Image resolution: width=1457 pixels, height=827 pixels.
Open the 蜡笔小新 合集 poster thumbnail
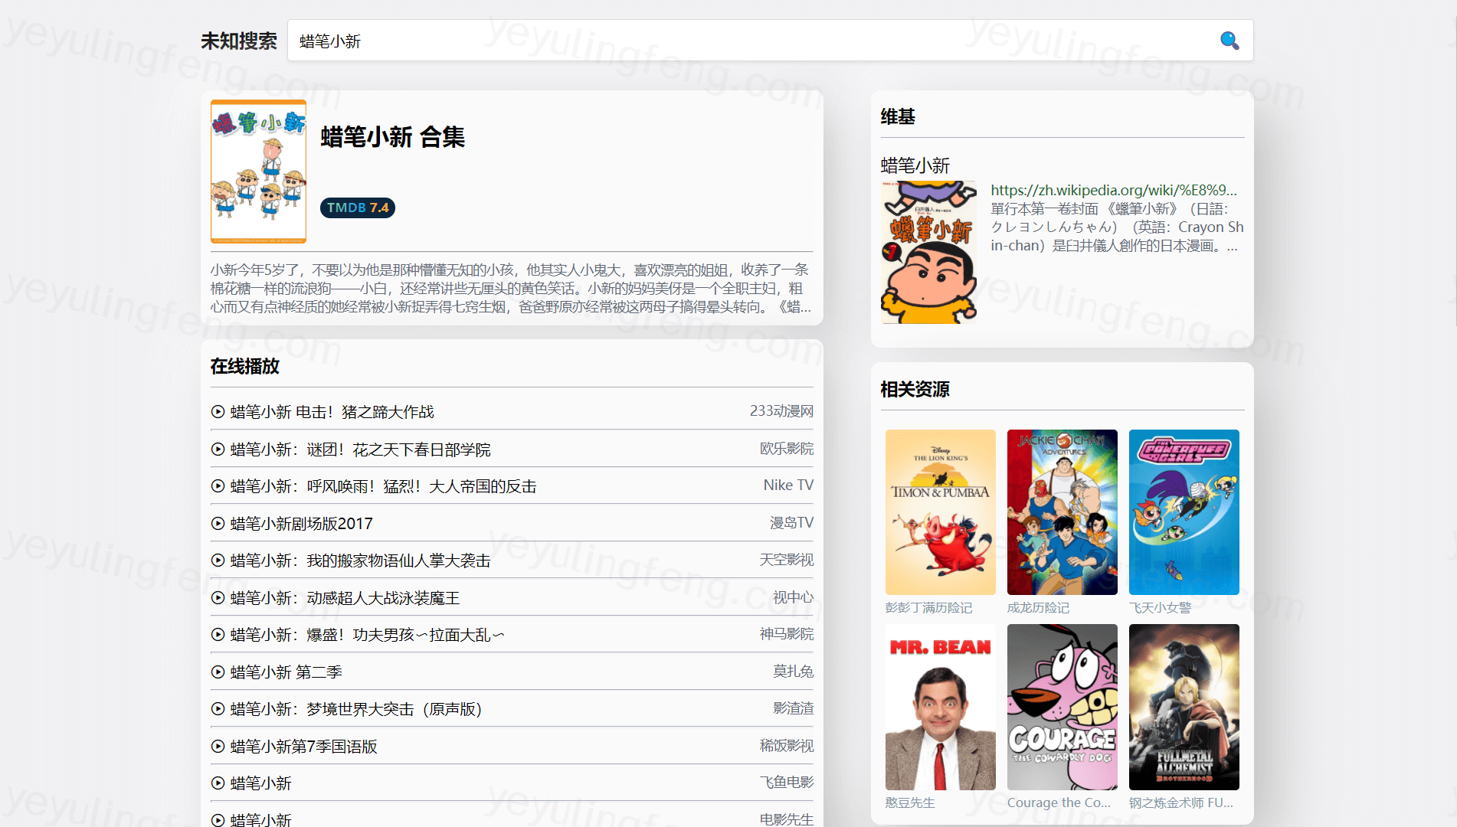258,172
